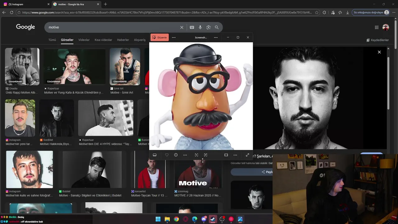
Task: Open the Windows Start menu
Action: pyautogui.click(x=158, y=219)
